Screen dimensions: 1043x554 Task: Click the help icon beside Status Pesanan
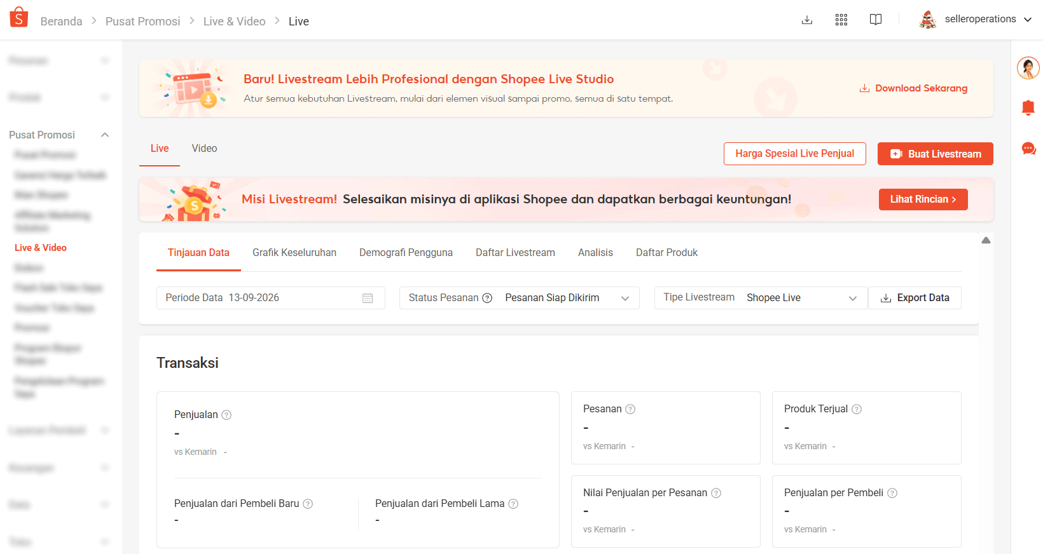(x=487, y=298)
